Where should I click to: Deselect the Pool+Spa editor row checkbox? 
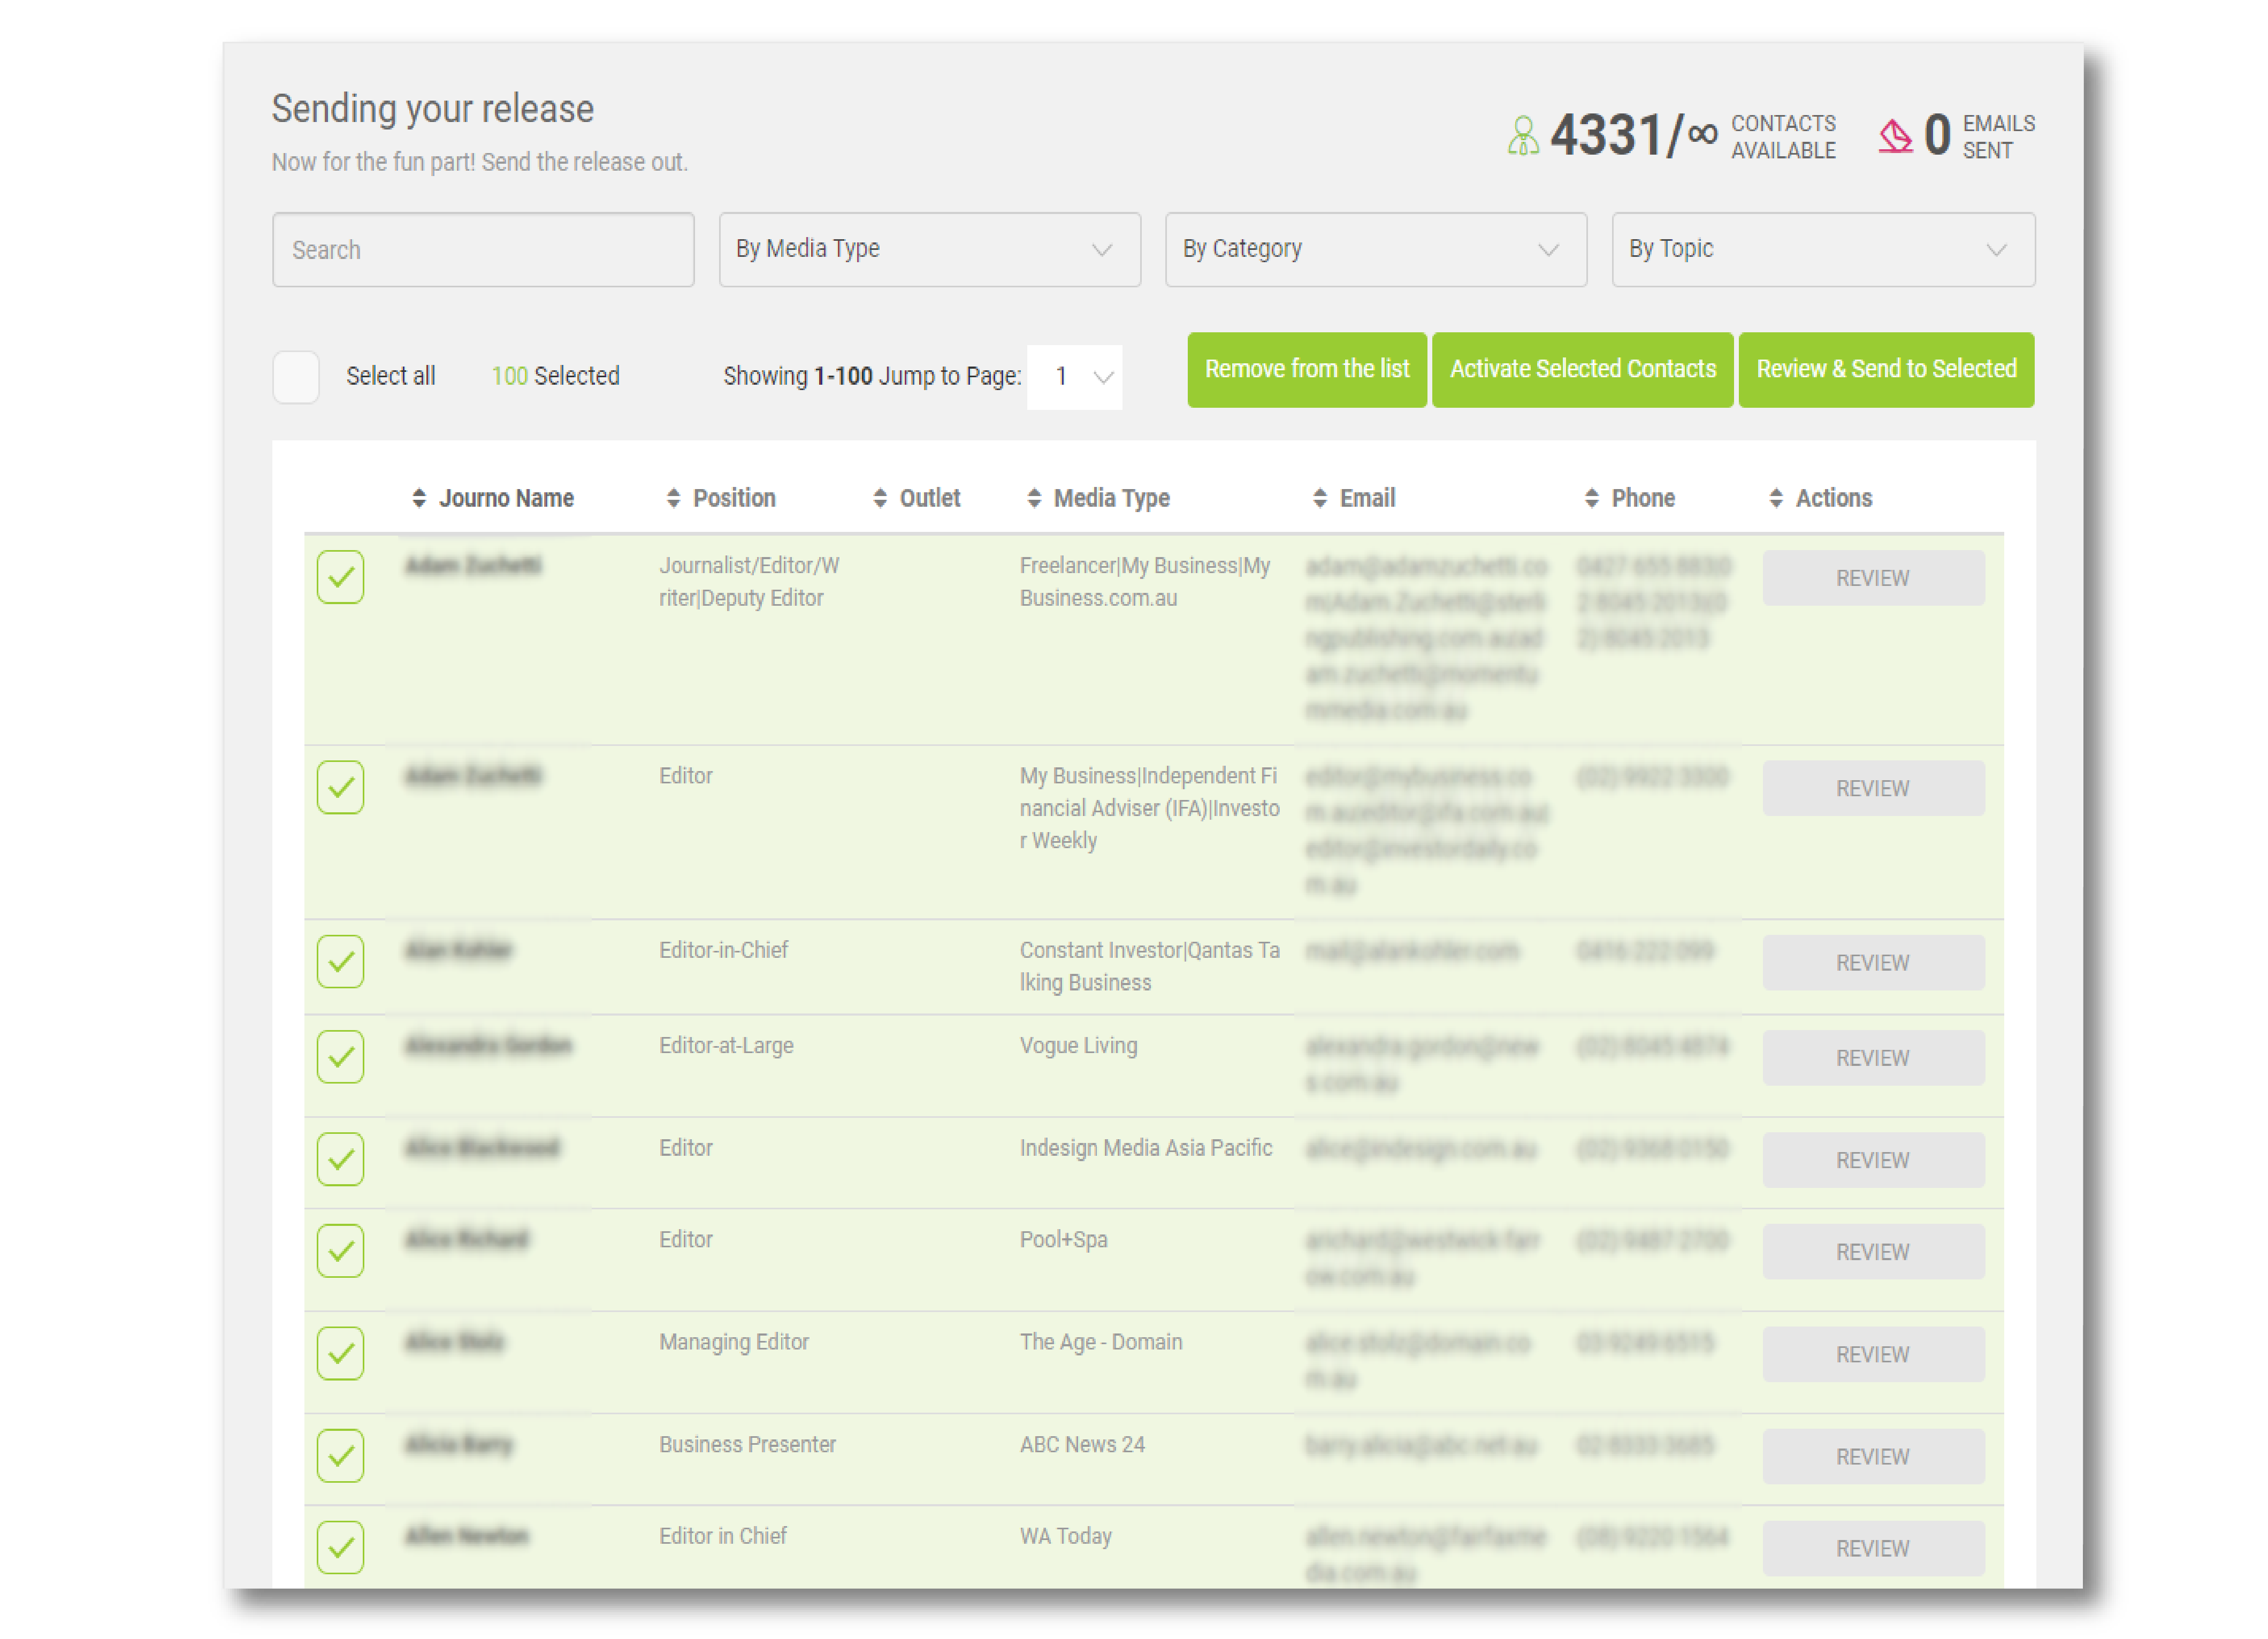[x=340, y=1251]
